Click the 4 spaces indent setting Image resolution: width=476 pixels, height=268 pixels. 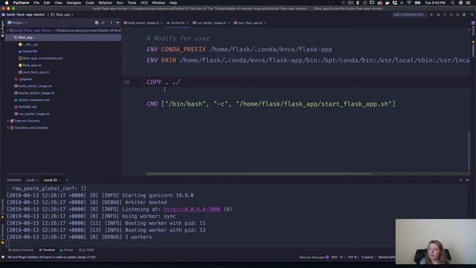click(367, 257)
